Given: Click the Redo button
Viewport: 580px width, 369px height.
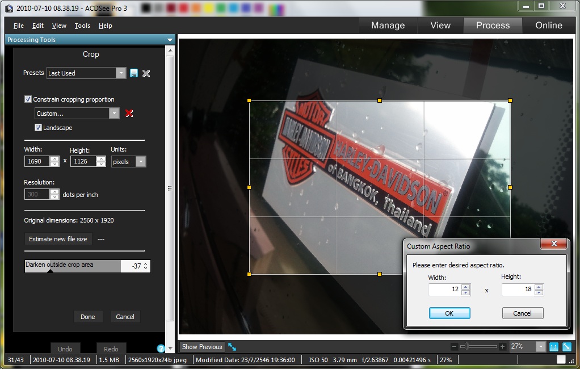Looking at the screenshot, I should [x=111, y=349].
